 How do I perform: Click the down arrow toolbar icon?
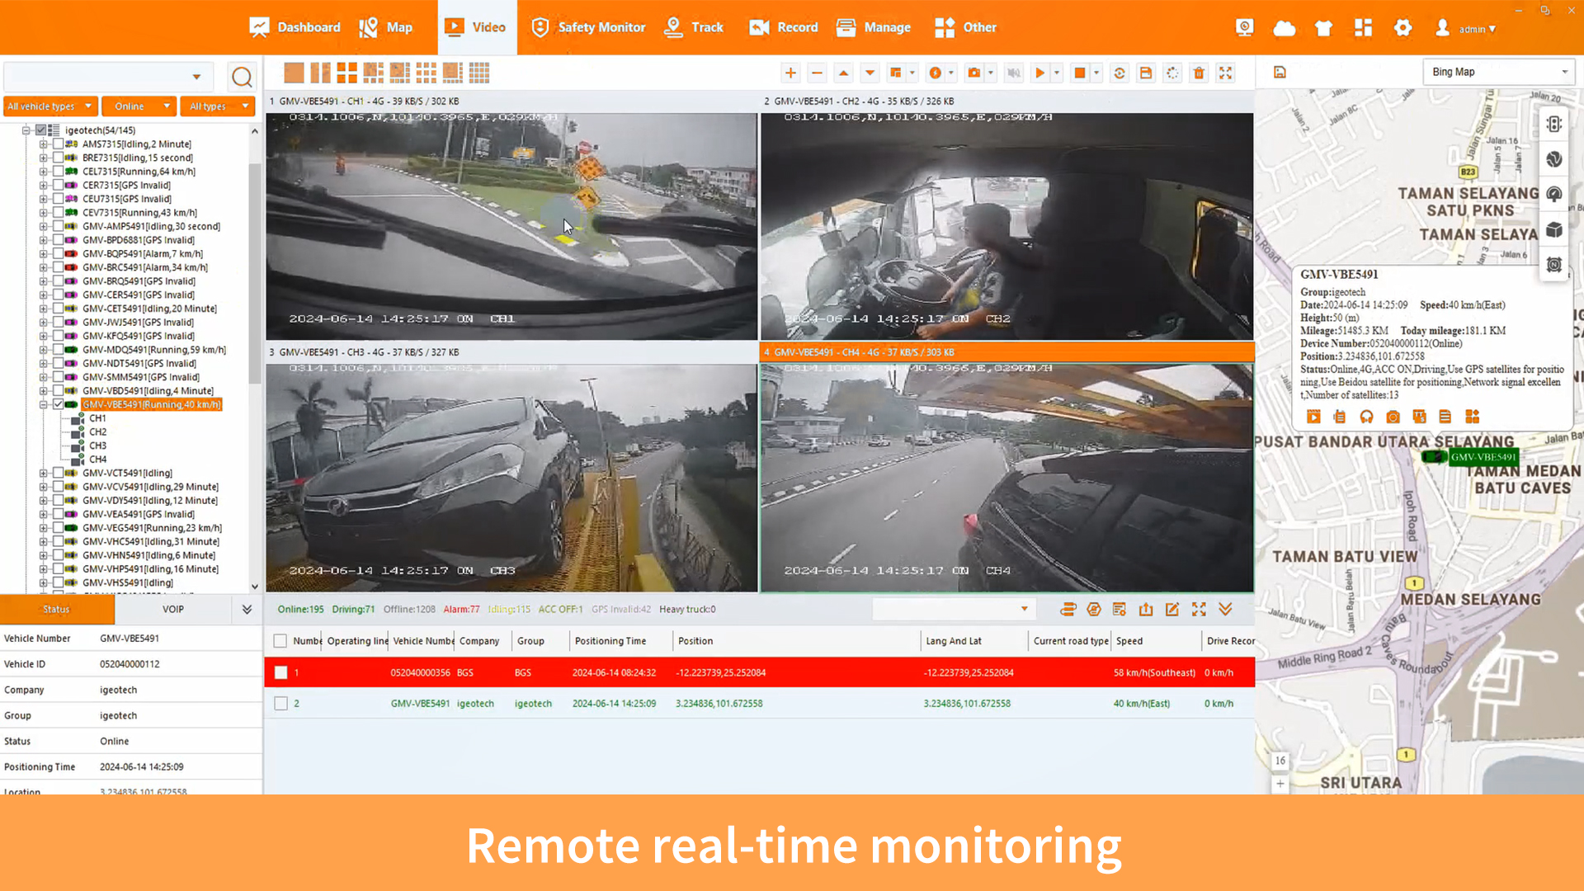870,73
